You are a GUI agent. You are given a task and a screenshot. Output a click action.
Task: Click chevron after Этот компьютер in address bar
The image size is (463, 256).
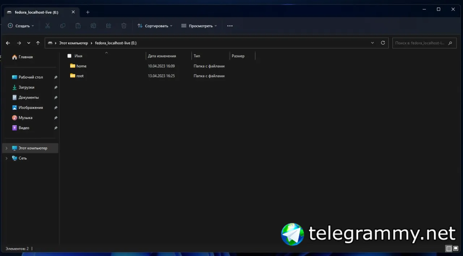coord(92,43)
